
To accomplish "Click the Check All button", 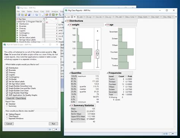I will [x=10, y=98].
